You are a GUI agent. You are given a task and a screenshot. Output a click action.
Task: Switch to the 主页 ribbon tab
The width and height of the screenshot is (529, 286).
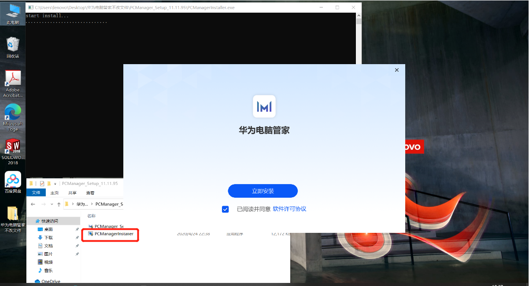(x=55, y=192)
